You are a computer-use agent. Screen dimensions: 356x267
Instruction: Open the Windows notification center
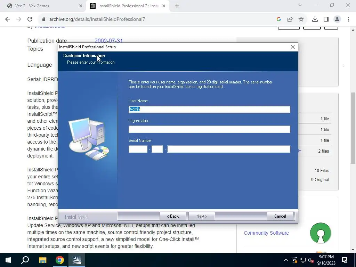coord(345,260)
